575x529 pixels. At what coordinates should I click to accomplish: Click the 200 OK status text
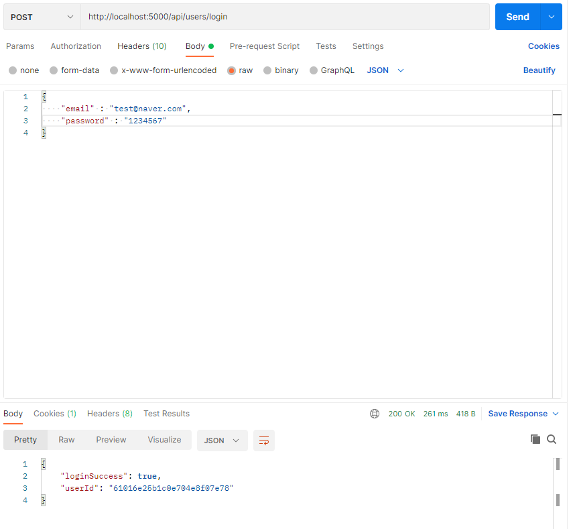click(401, 414)
